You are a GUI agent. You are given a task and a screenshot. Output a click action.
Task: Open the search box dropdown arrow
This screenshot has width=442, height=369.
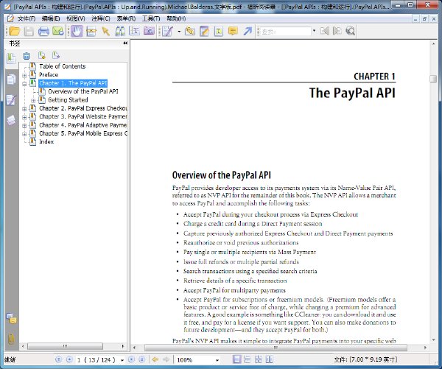point(314,31)
